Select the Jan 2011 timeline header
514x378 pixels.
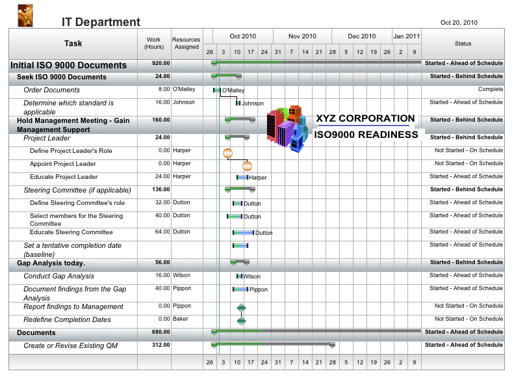click(407, 36)
